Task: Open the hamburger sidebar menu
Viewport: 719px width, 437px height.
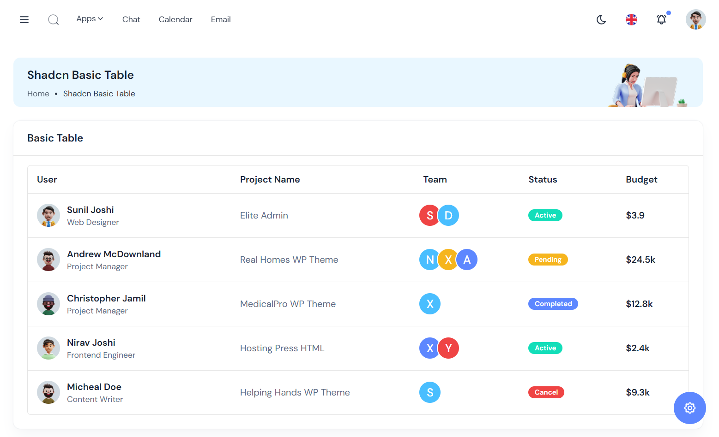Action: click(x=24, y=19)
